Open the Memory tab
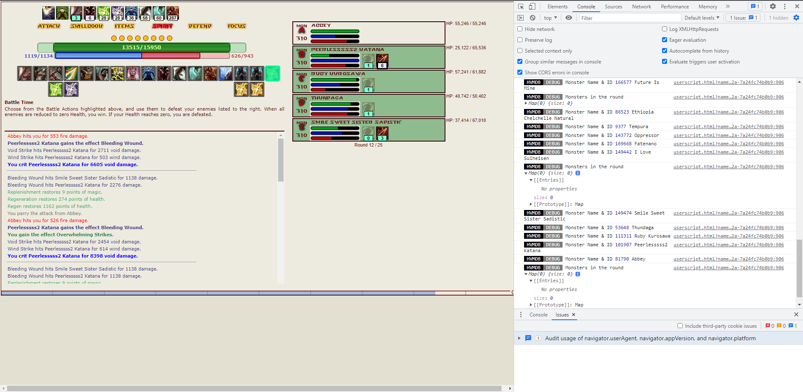This screenshot has width=803, height=392. pos(708,6)
